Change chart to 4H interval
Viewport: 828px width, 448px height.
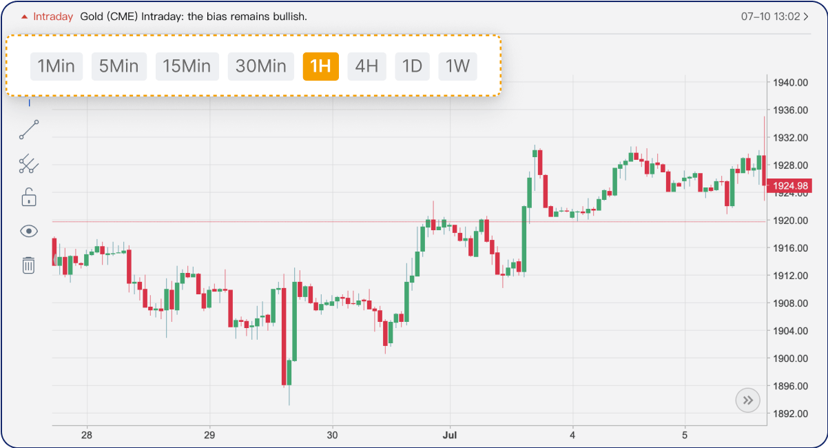pos(366,66)
